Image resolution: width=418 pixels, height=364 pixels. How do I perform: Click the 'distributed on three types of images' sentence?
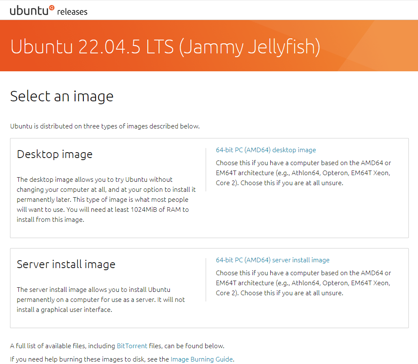coord(105,126)
